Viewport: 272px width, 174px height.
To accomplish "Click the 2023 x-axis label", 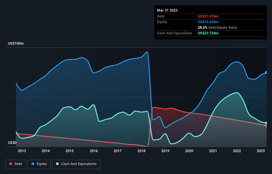I will pyautogui.click(x=260, y=151).
